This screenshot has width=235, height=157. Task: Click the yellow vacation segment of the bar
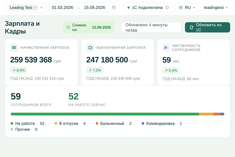(x=206, y=114)
